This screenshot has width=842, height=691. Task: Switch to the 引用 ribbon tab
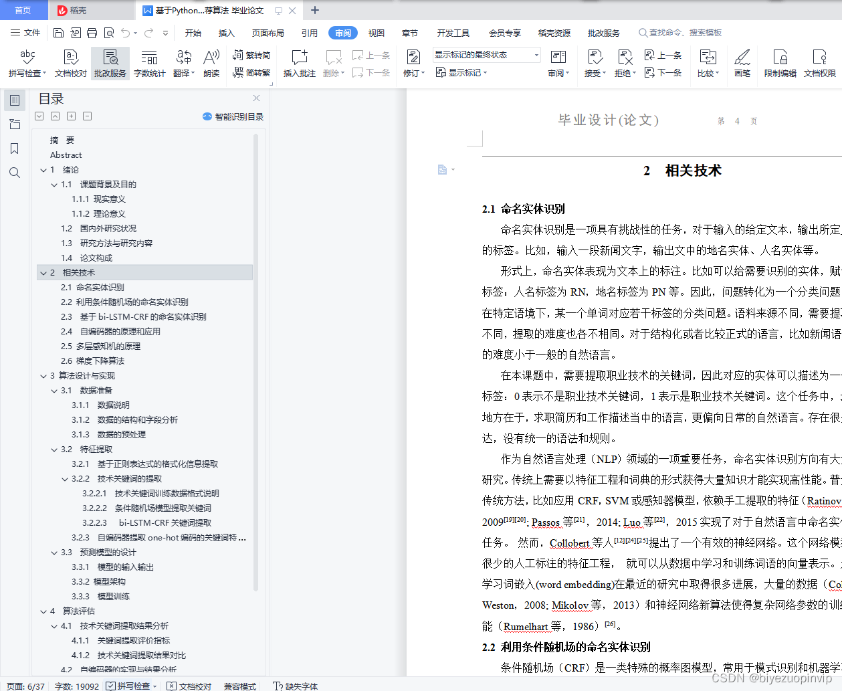click(310, 33)
